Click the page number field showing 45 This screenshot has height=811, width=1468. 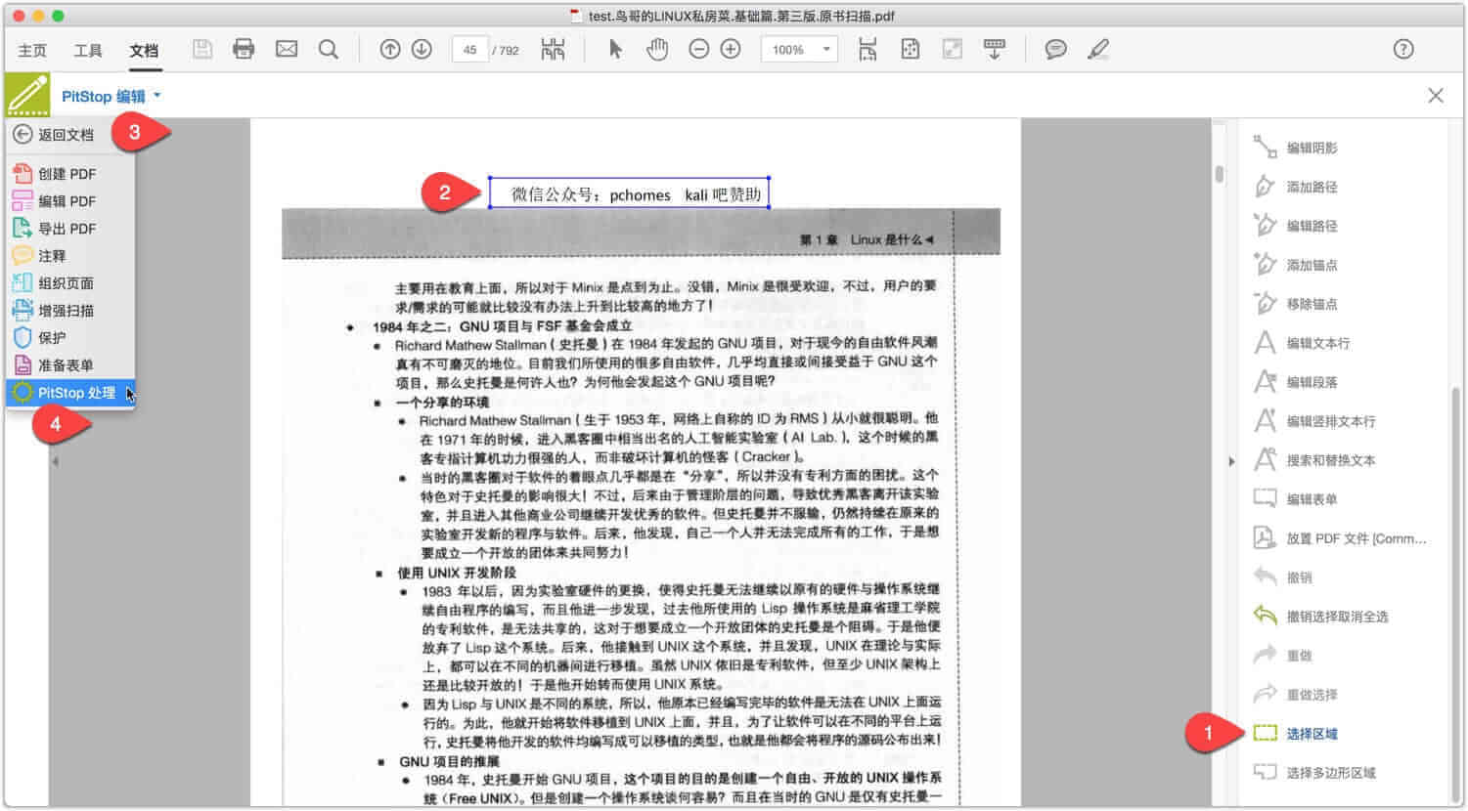point(469,50)
